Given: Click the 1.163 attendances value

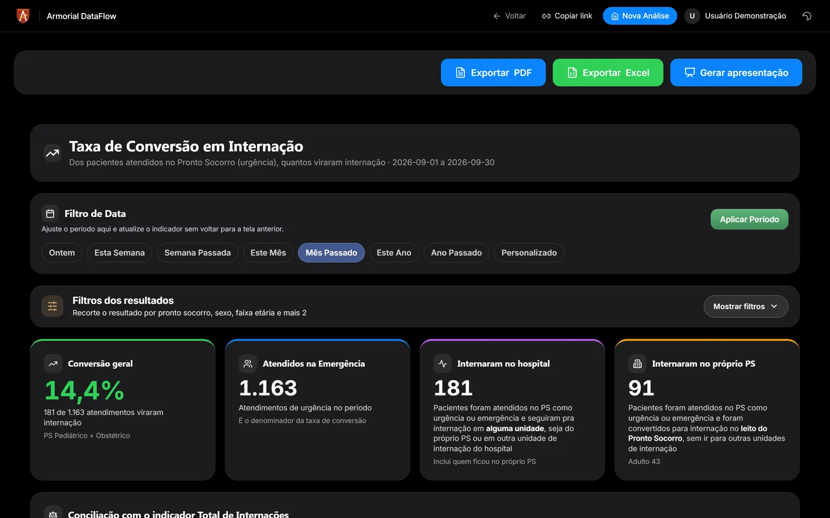Looking at the screenshot, I should (x=268, y=388).
